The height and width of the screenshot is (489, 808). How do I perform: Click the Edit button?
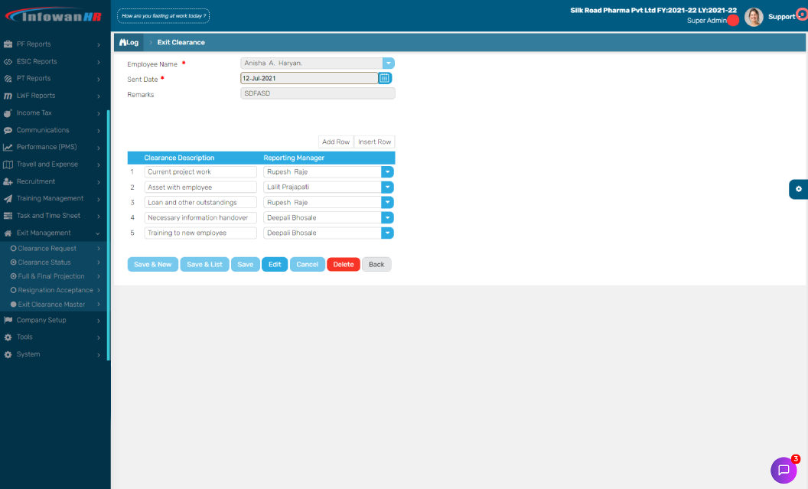click(x=275, y=264)
